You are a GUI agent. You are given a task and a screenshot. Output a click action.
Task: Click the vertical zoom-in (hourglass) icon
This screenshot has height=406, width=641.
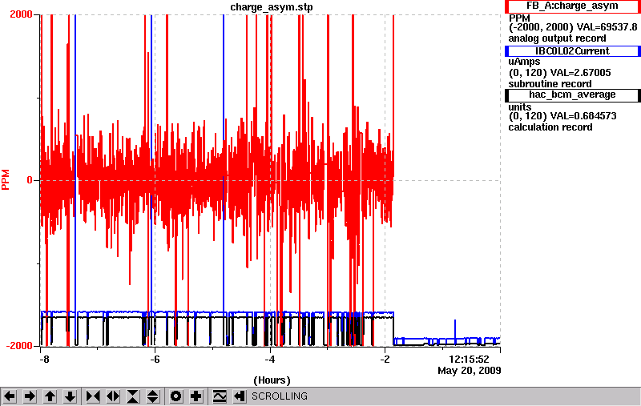point(133,396)
